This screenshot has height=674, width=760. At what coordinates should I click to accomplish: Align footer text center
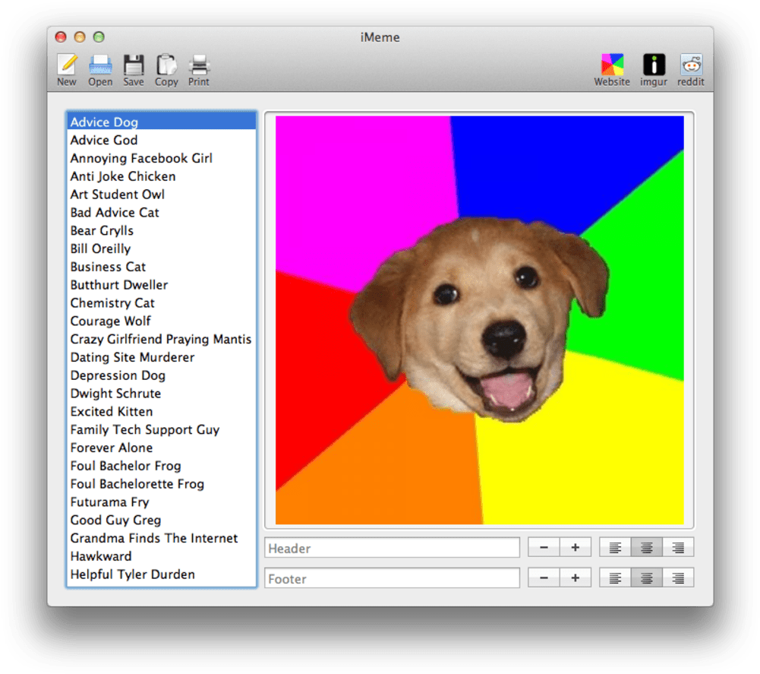[647, 577]
